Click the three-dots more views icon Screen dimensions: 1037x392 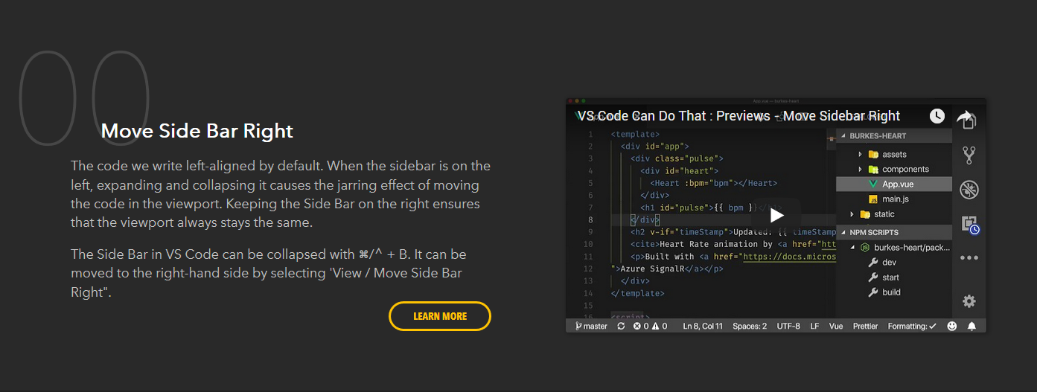(x=969, y=258)
